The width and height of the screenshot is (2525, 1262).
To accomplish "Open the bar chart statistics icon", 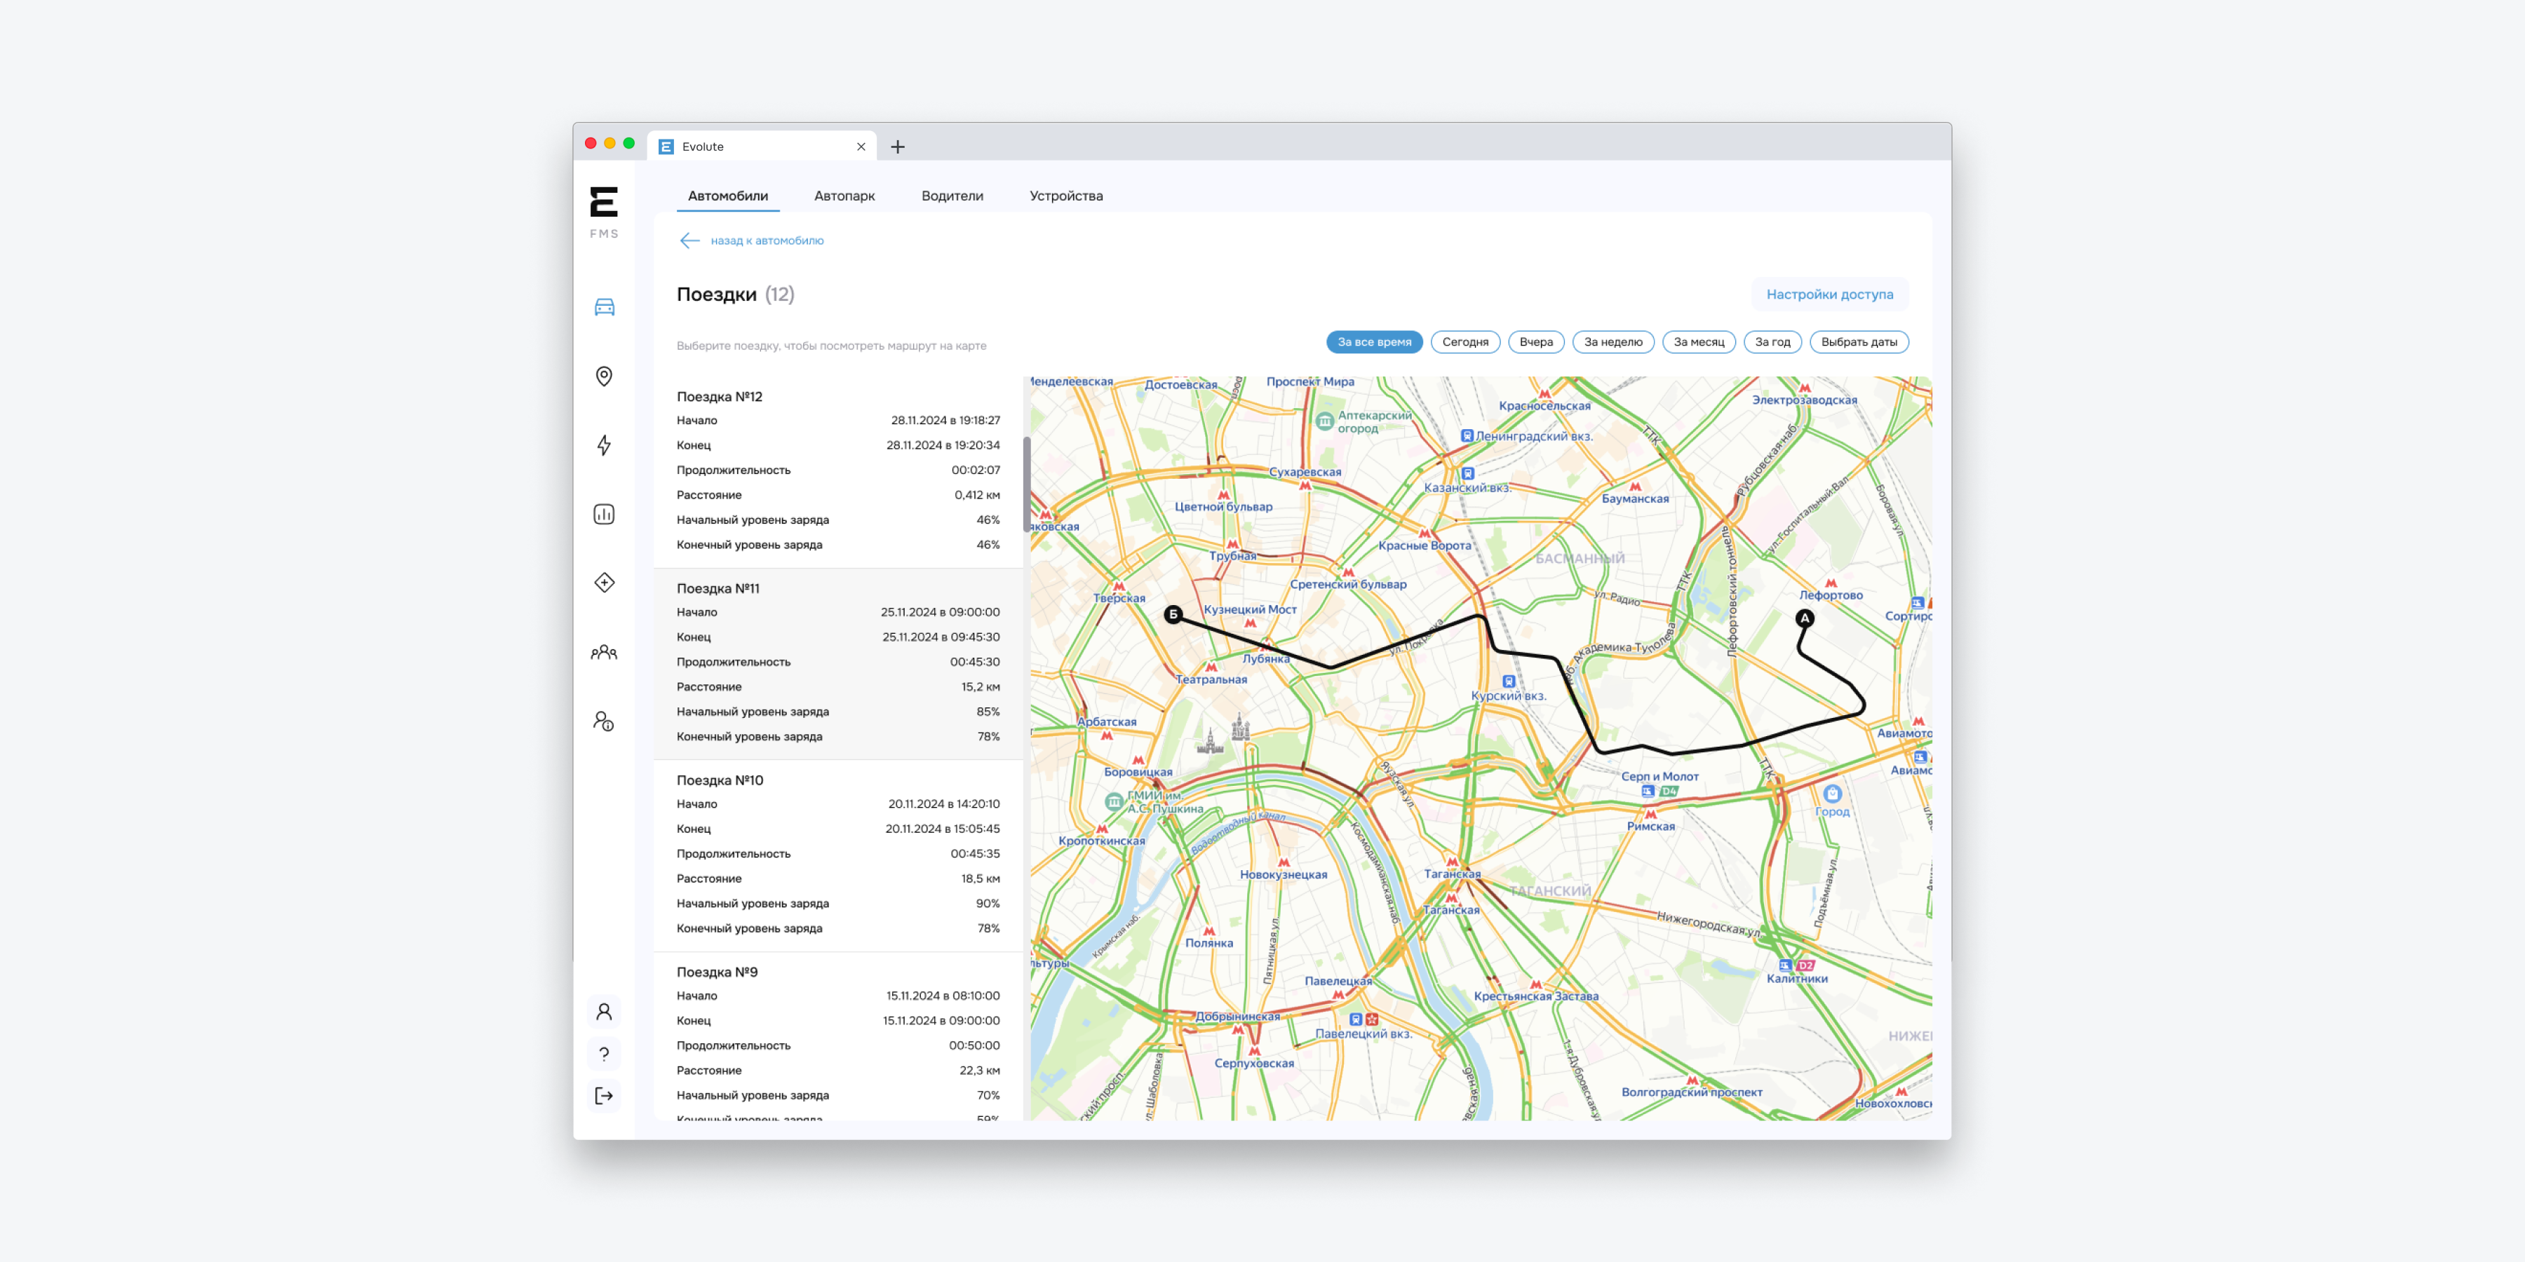I will (604, 515).
